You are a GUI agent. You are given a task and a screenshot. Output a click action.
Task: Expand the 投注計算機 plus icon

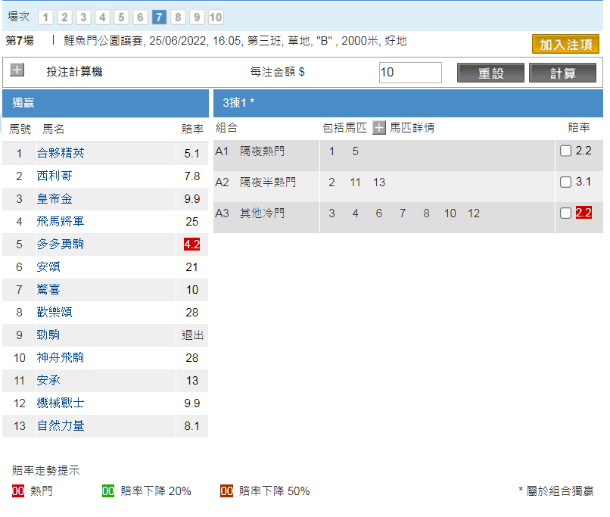17,70
